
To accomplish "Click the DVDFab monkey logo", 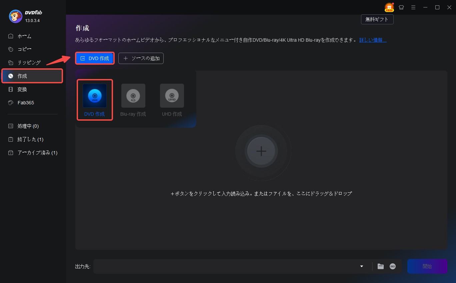I will tap(16, 16).
